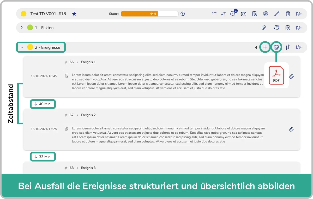Viewport: 313px width, 199px height.
Task: Open the Ereignis 1 entry title
Action: point(88,62)
